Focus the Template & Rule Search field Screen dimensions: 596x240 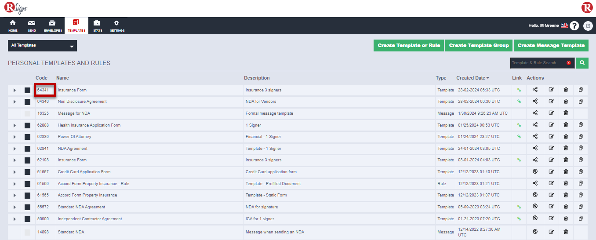click(x=537, y=63)
